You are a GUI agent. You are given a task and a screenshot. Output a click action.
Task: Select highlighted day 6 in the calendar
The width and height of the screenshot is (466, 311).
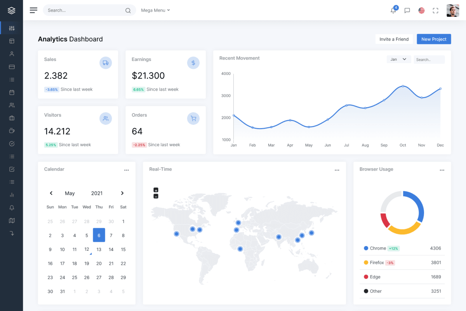coord(99,235)
